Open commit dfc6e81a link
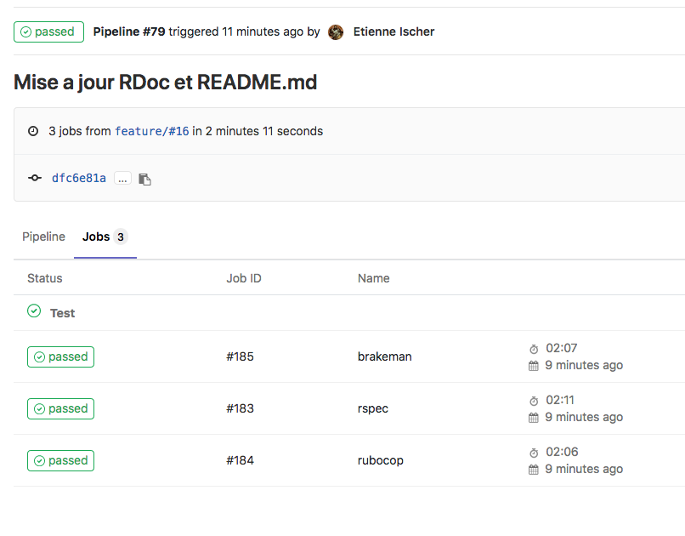This screenshot has height=536, width=685. [x=79, y=178]
